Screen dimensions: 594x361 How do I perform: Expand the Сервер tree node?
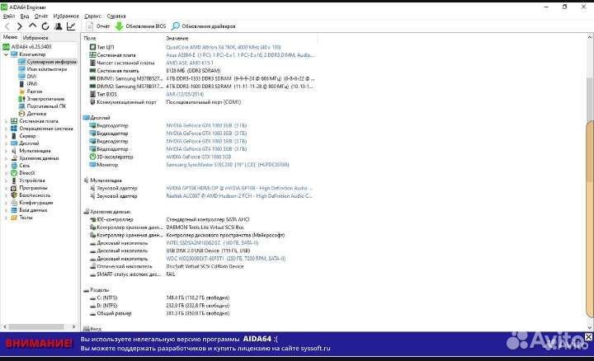coord(6,136)
